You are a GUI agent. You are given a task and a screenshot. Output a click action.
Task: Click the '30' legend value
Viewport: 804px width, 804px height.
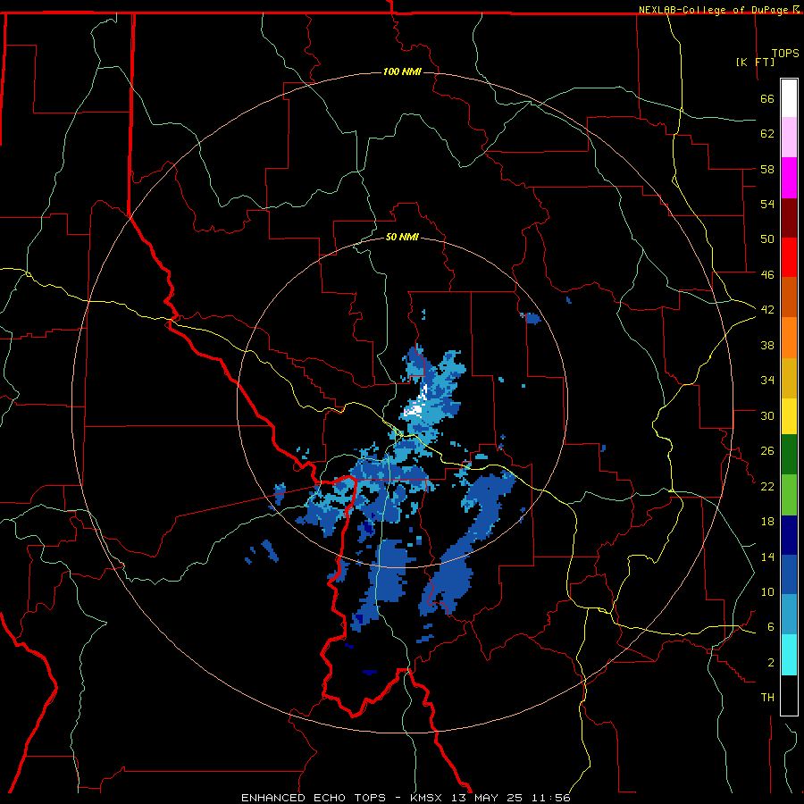767,415
